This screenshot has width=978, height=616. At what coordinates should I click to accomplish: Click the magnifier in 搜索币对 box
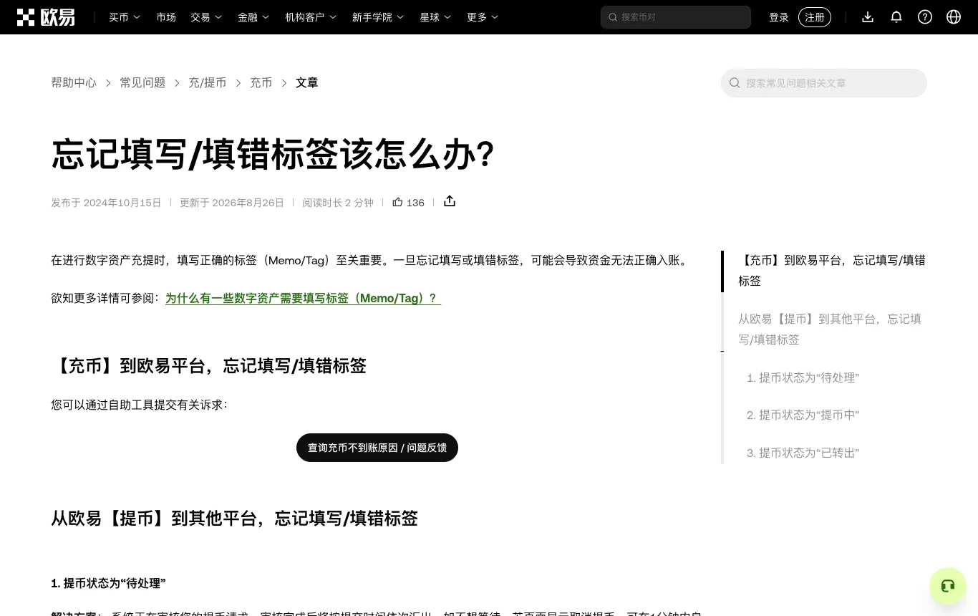[613, 17]
